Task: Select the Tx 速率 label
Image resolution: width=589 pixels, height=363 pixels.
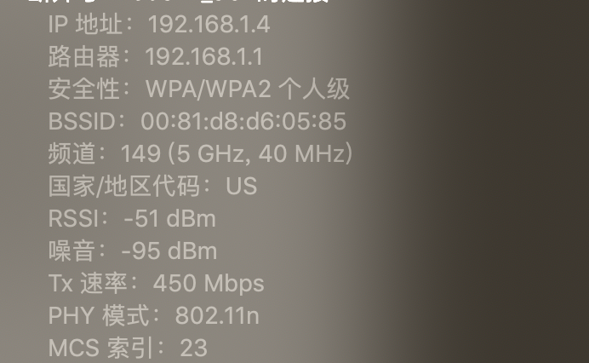Action: 88,283
